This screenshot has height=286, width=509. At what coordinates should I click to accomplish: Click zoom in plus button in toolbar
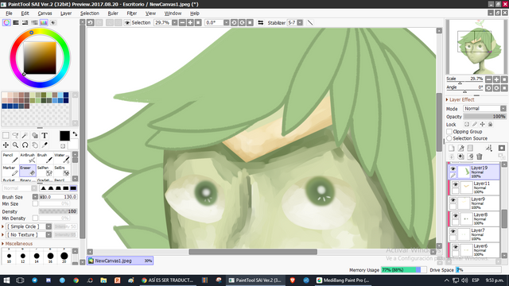point(190,23)
